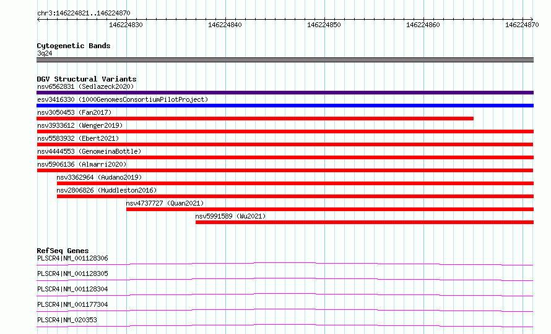Select variant label nsv3933612 (Wenger2019)

80,125
